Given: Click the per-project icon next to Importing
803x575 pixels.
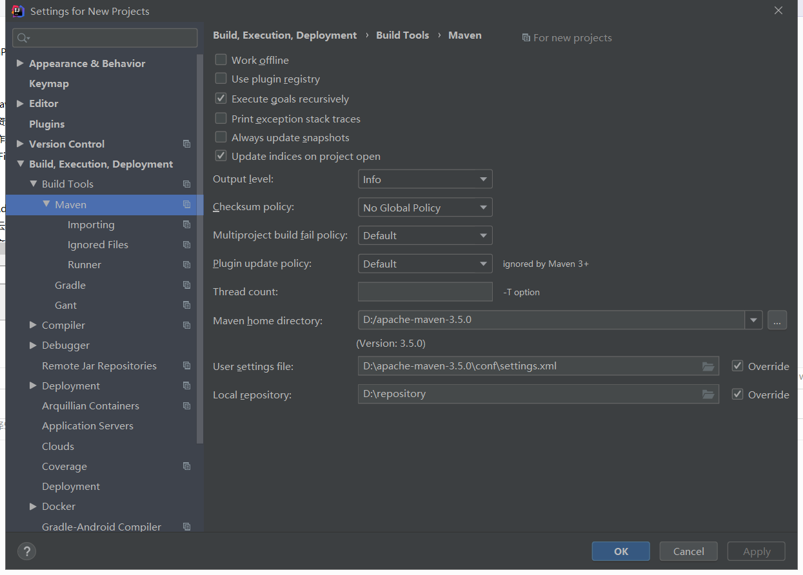Looking at the screenshot, I should 186,224.
